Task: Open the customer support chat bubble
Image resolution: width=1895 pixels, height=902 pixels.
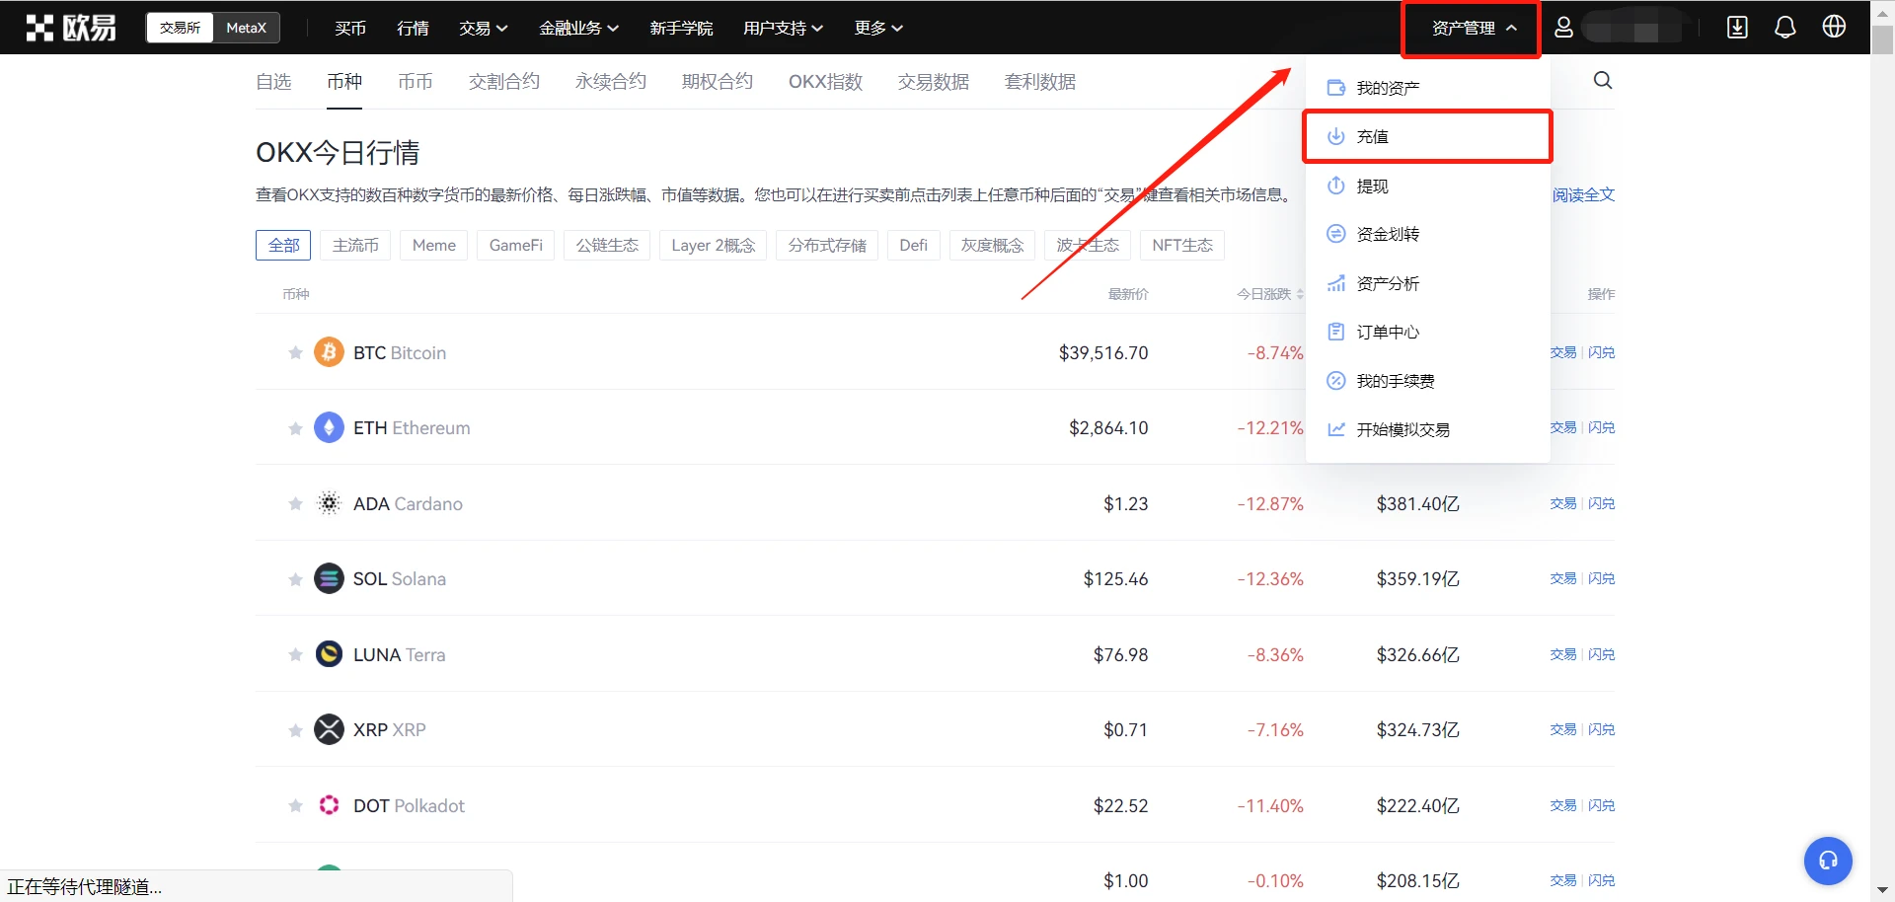Action: click(x=1828, y=861)
